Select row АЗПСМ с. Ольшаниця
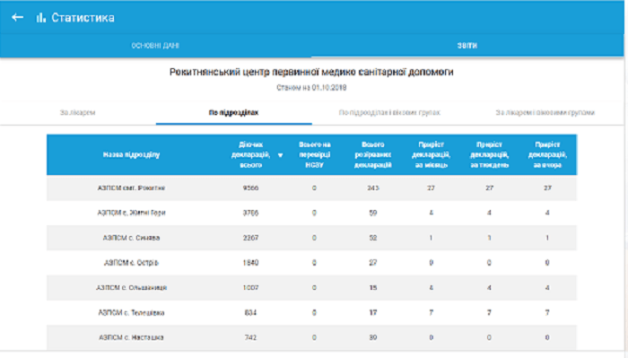The width and height of the screenshot is (628, 358). coord(311,287)
